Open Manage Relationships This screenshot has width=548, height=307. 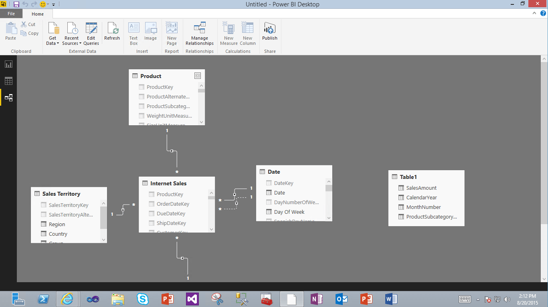click(200, 34)
